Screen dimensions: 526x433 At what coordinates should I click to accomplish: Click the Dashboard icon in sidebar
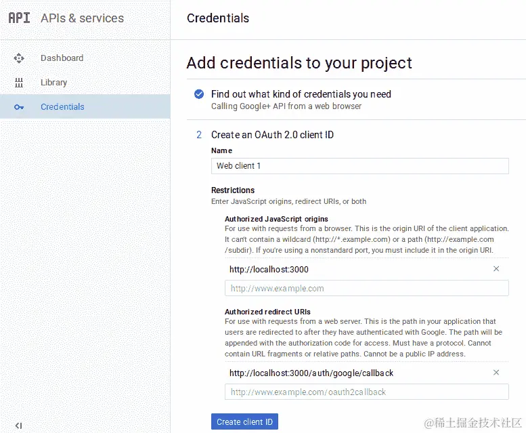[19, 58]
